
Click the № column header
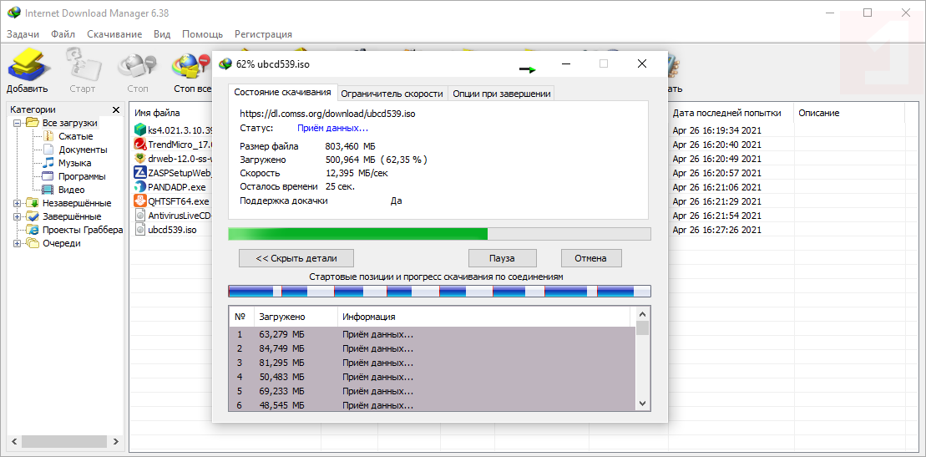tap(241, 317)
